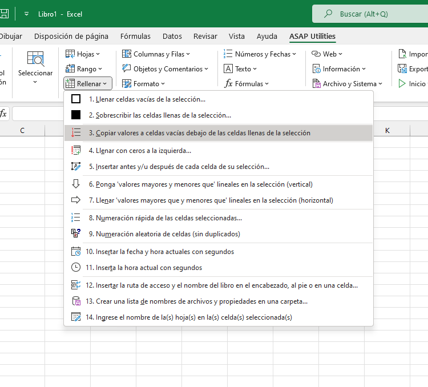
Task: Click the empty square icon of item 1
Action: (76, 99)
